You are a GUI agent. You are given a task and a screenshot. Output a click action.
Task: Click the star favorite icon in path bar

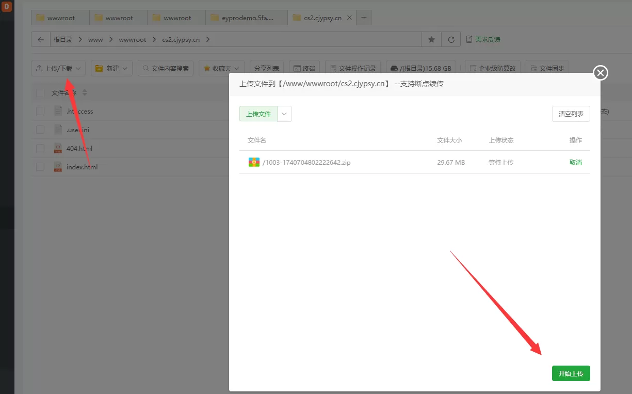[x=431, y=40]
